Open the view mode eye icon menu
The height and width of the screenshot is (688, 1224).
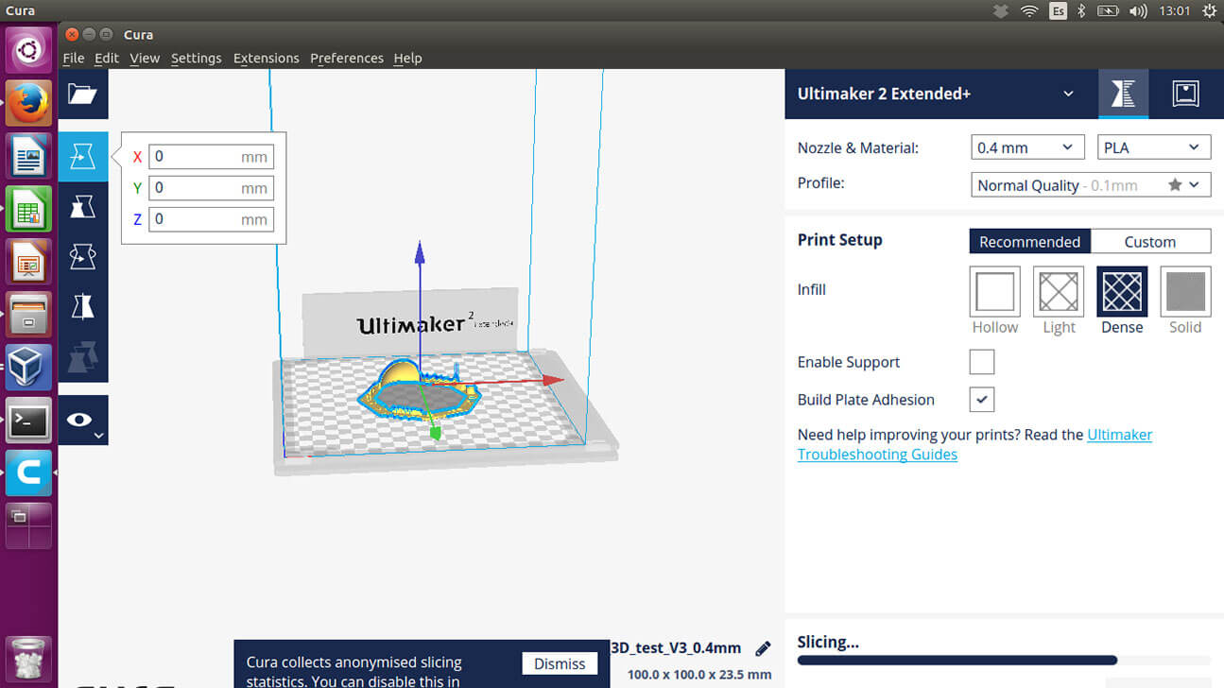[83, 420]
